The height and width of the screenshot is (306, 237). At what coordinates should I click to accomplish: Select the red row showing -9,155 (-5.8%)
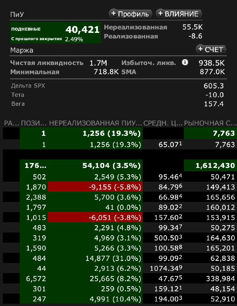tap(120, 187)
